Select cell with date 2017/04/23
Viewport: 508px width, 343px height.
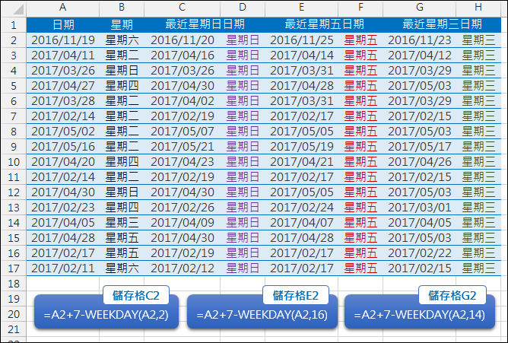click(183, 162)
